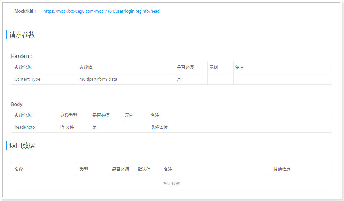Click 示例 header in Headers table
344x201 pixels.
214,67
